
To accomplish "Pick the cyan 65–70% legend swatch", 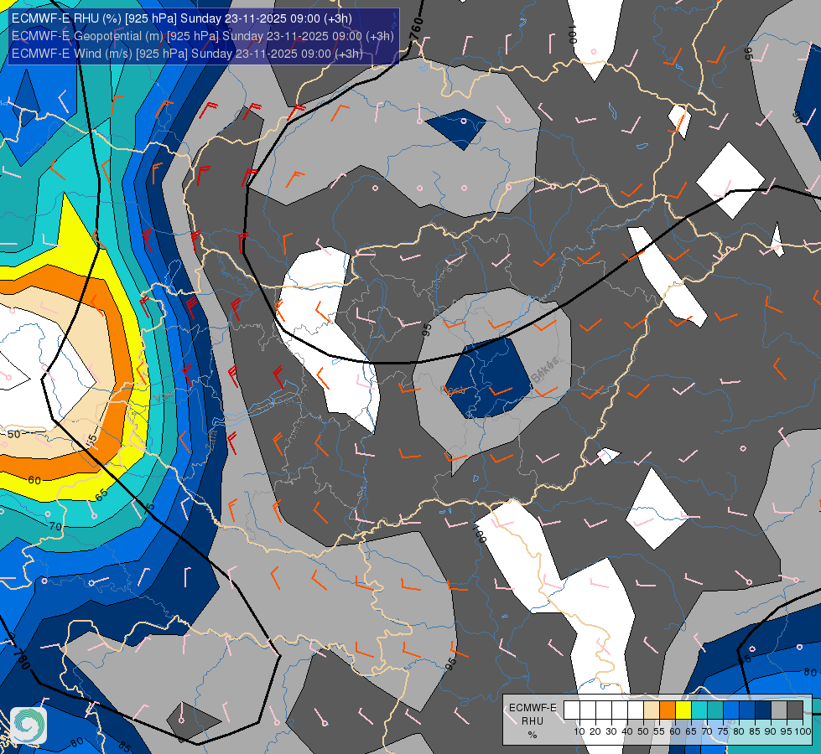I will (699, 710).
